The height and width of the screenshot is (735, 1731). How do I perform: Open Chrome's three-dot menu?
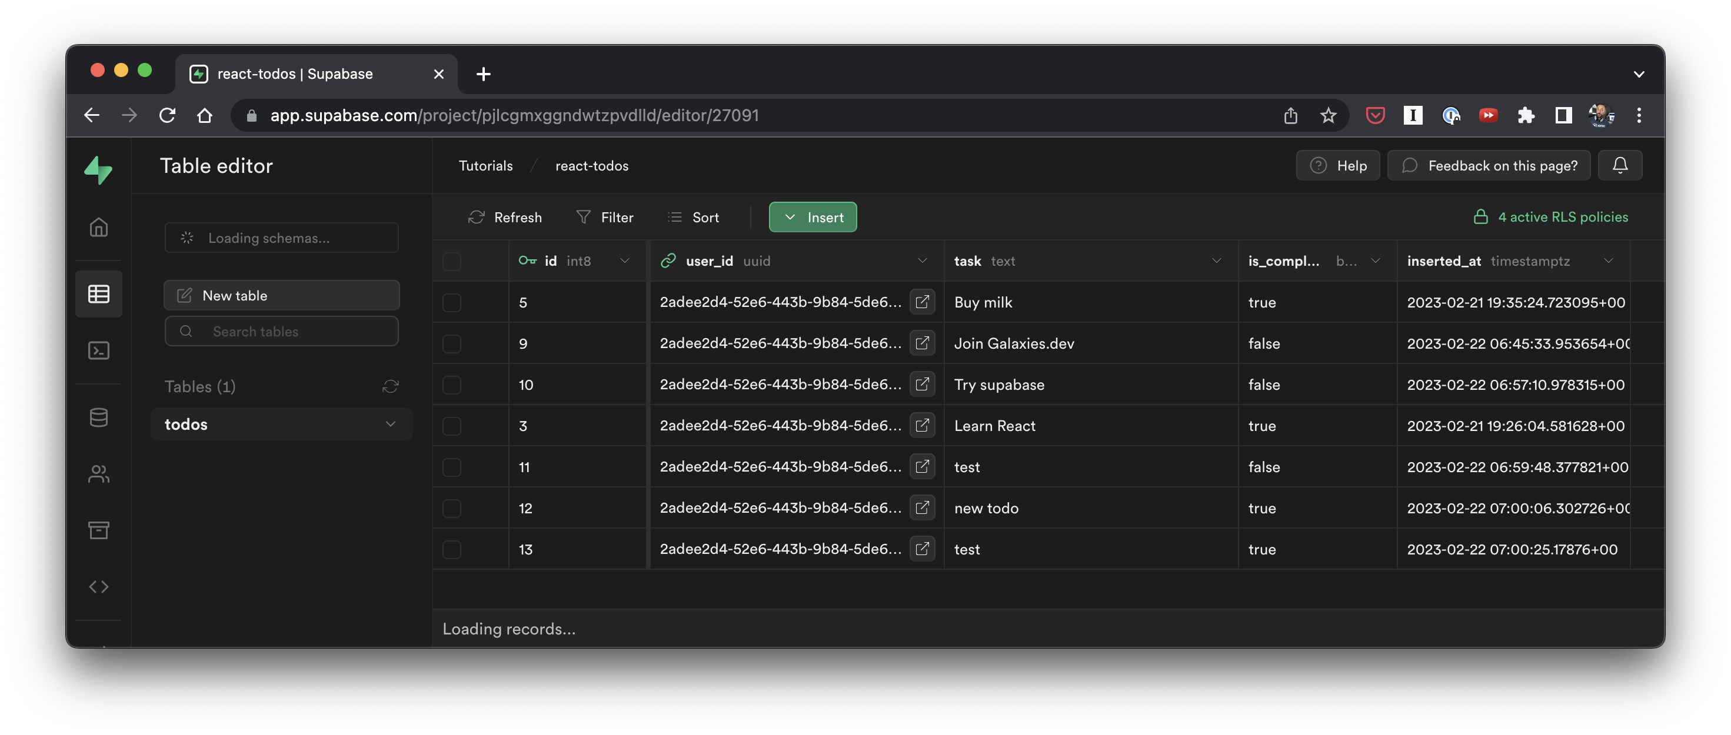tap(1638, 116)
